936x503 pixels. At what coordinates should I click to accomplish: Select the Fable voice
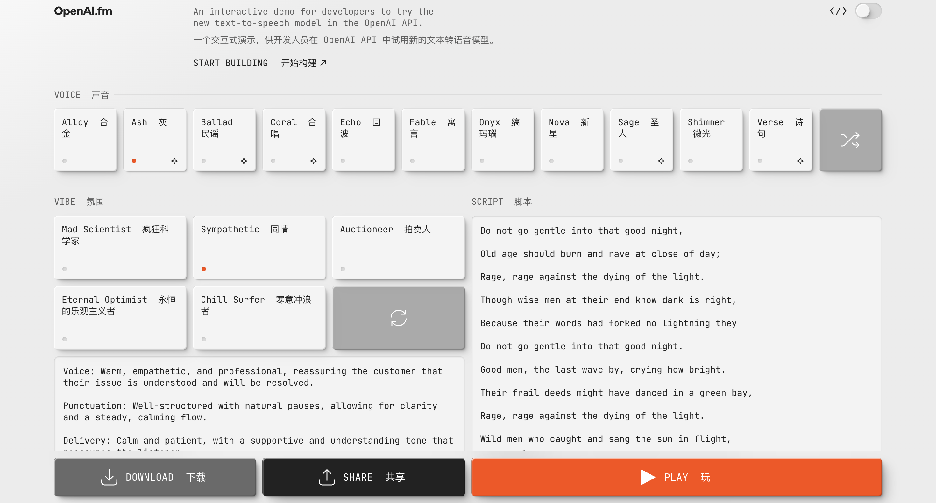click(433, 140)
